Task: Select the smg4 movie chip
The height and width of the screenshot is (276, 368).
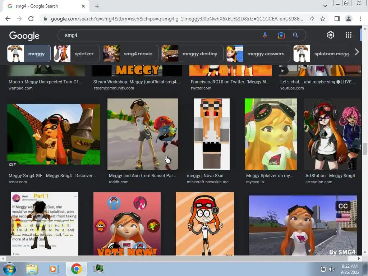Action: pyautogui.click(x=130, y=54)
